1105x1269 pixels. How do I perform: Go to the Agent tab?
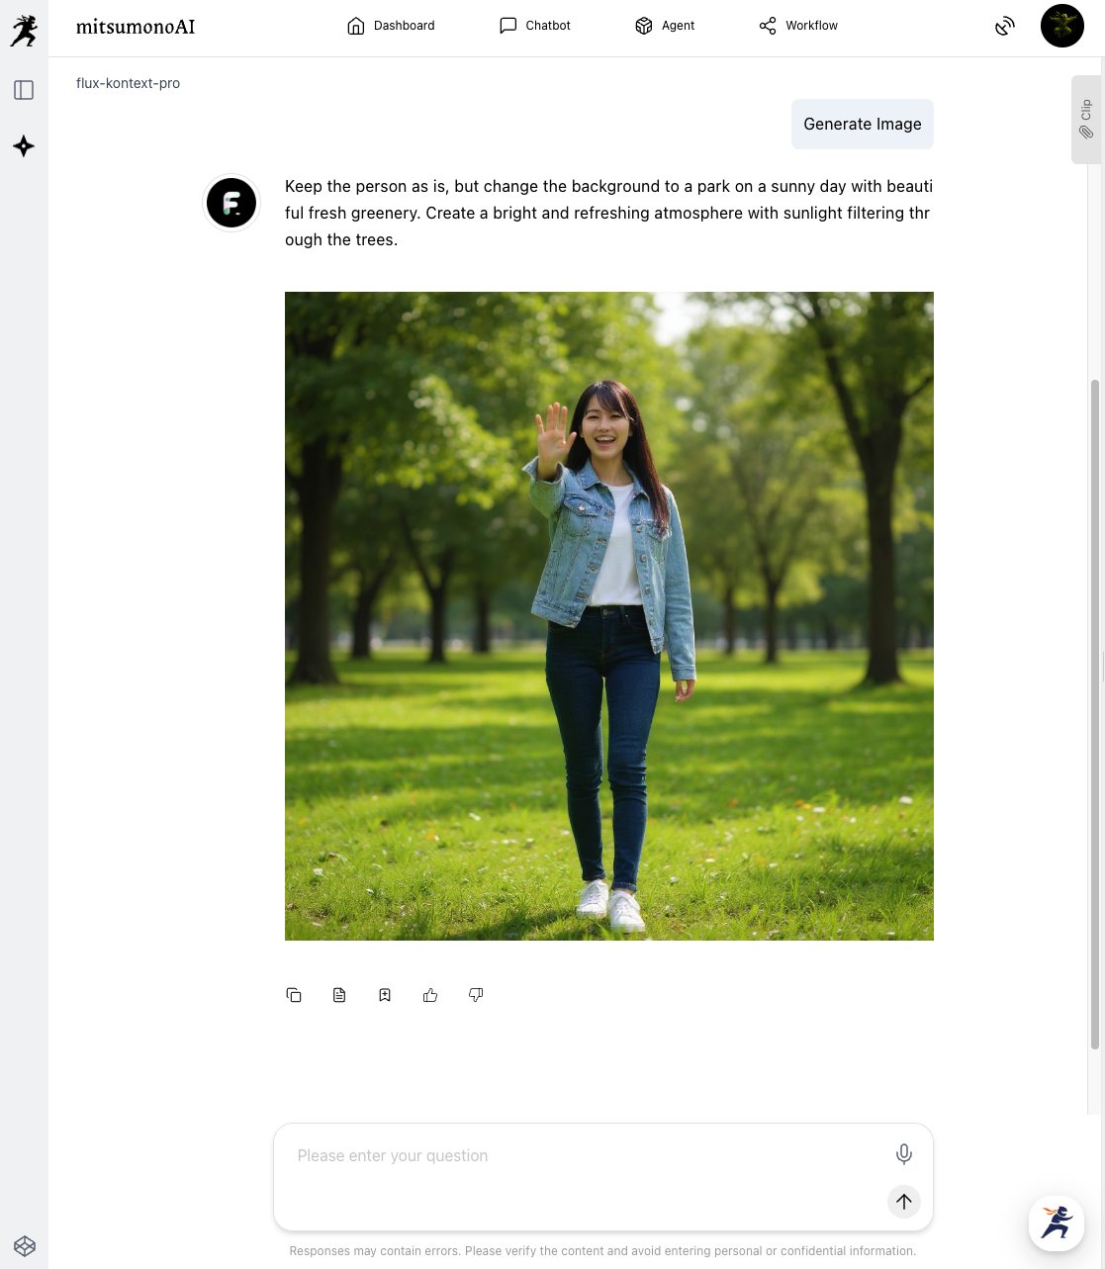(665, 26)
